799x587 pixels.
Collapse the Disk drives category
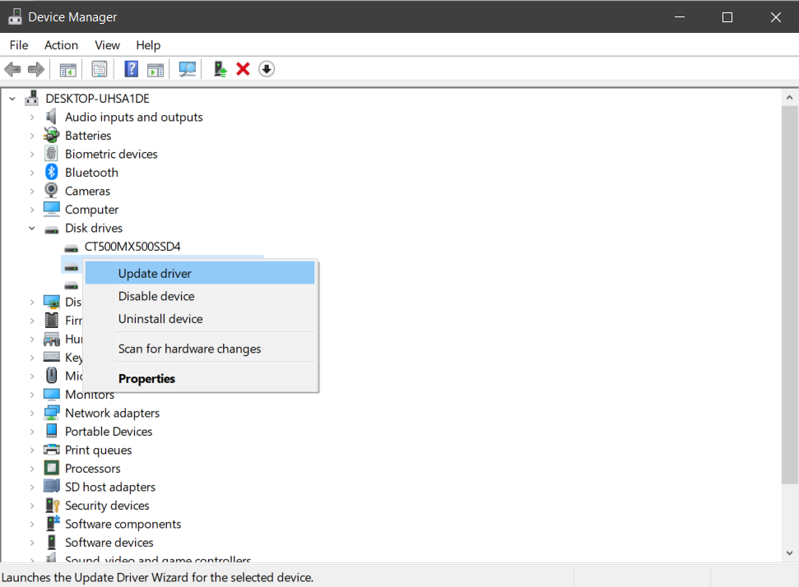click(x=32, y=228)
